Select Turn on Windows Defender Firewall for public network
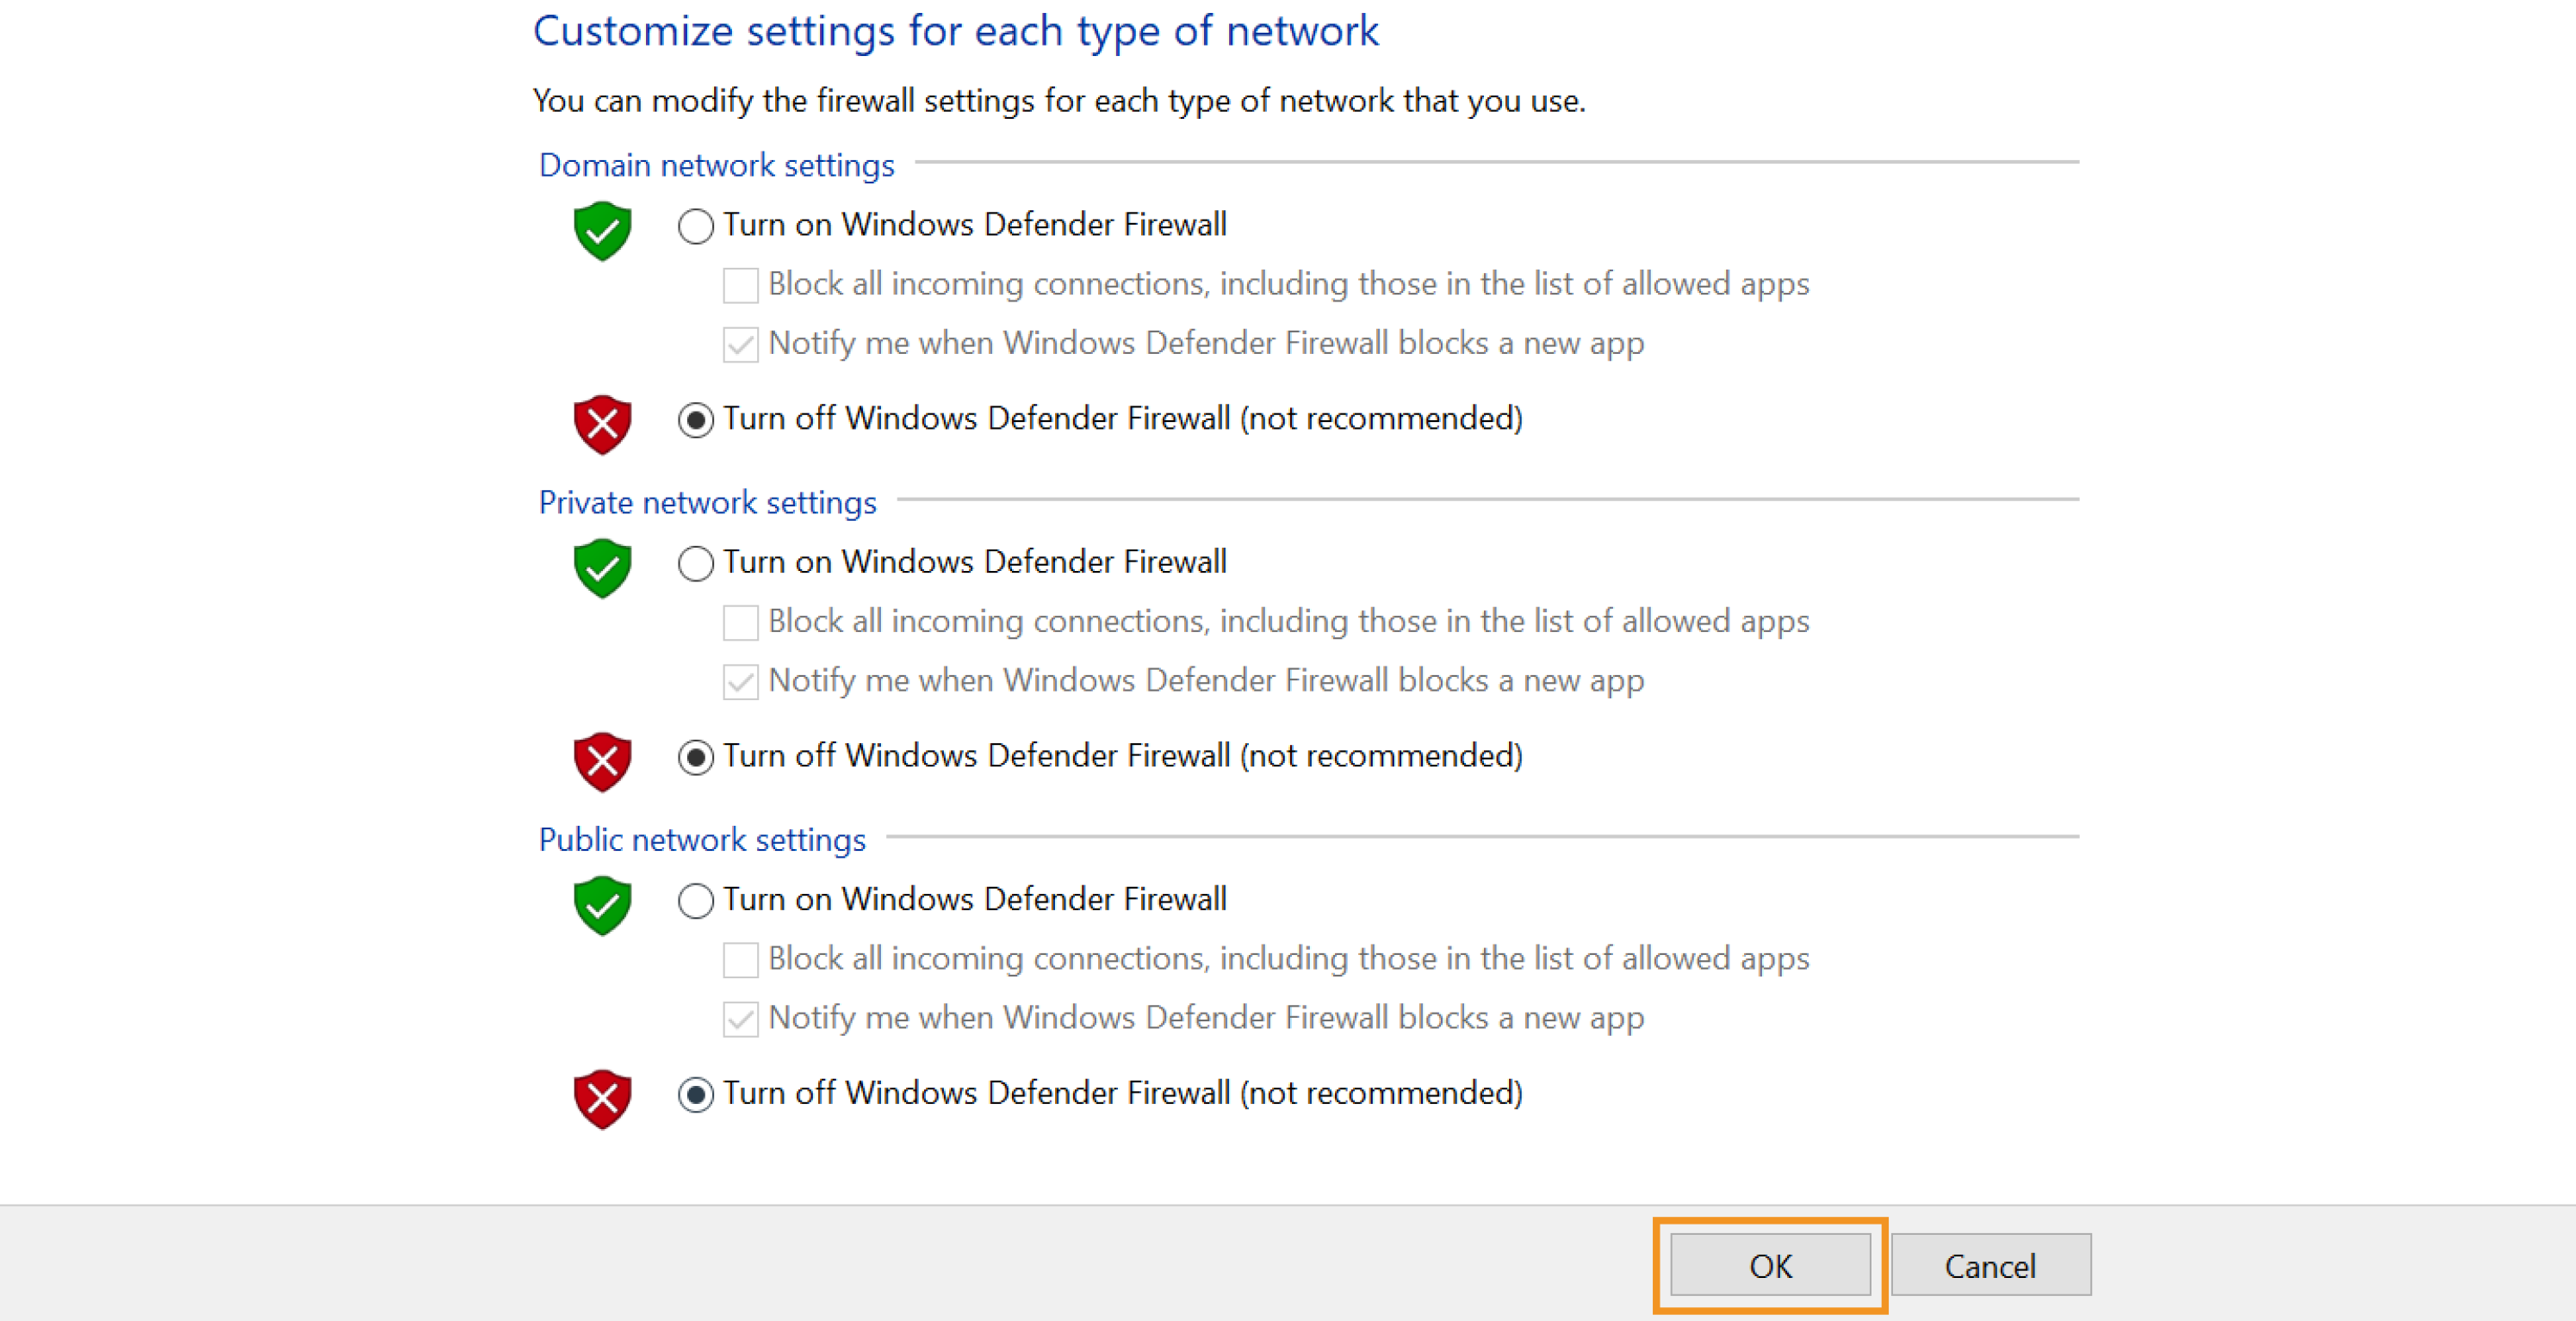Screen dimensions: 2576x1321 pos(695,900)
